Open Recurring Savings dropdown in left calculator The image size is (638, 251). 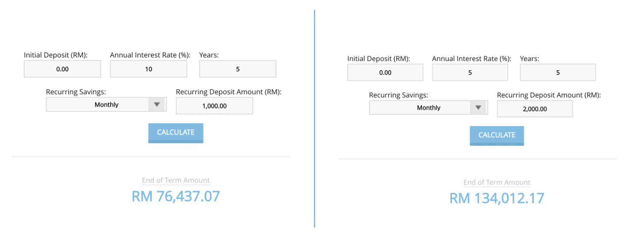pos(106,105)
